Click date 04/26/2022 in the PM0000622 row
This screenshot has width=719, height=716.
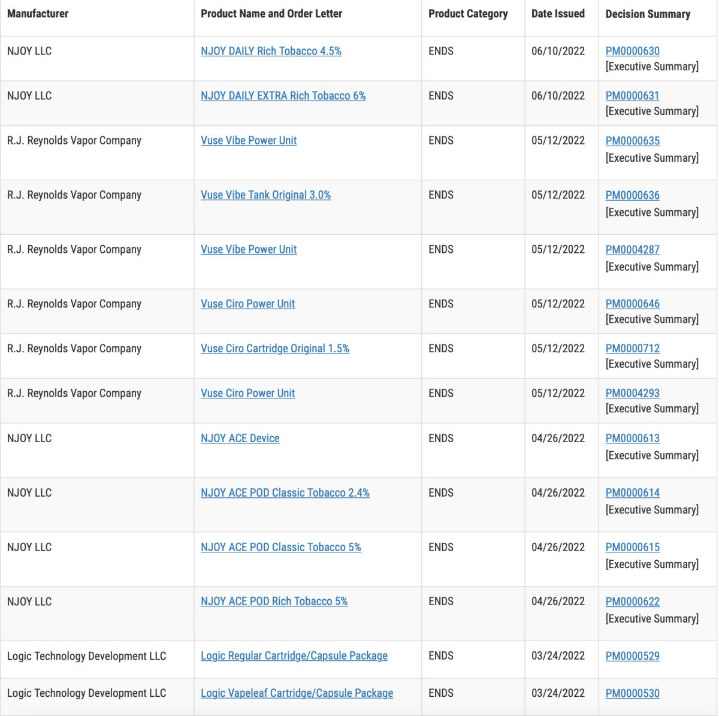point(558,602)
